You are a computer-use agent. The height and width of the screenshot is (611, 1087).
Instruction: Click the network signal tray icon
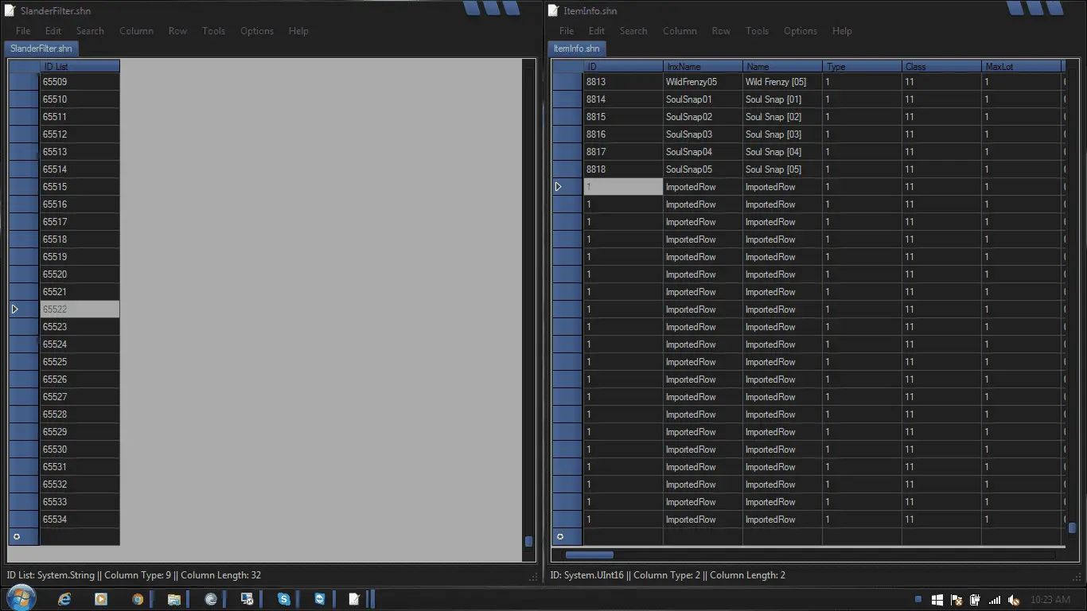pos(995,600)
